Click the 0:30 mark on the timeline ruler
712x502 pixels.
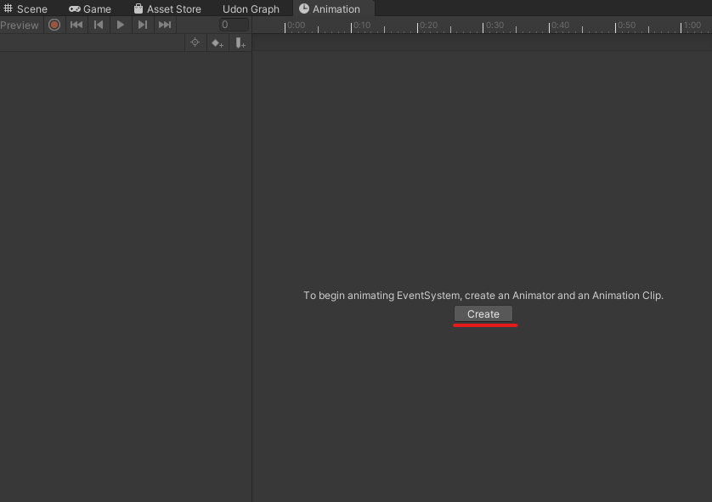tap(496, 25)
